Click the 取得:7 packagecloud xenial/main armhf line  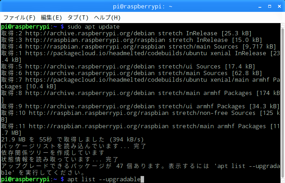(140, 83)
